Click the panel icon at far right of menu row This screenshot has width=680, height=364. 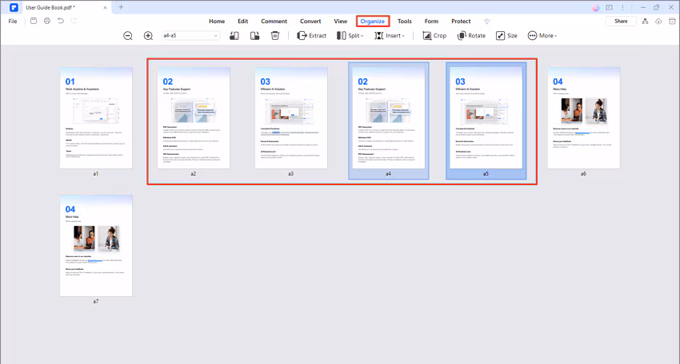tap(672, 22)
